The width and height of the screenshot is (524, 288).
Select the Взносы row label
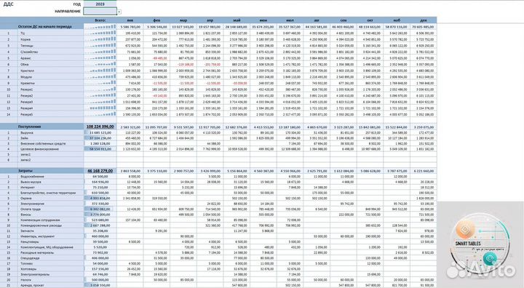click(x=26, y=215)
